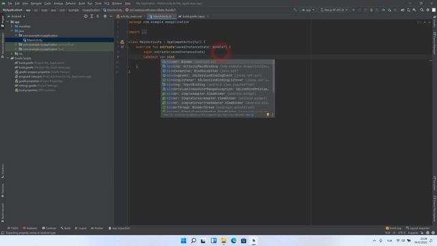437x246 pixels.
Task: Open the Project tool window side tab
Action: point(3,21)
